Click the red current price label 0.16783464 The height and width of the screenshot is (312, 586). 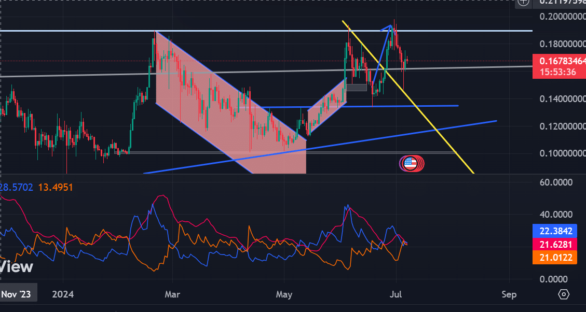pos(560,61)
